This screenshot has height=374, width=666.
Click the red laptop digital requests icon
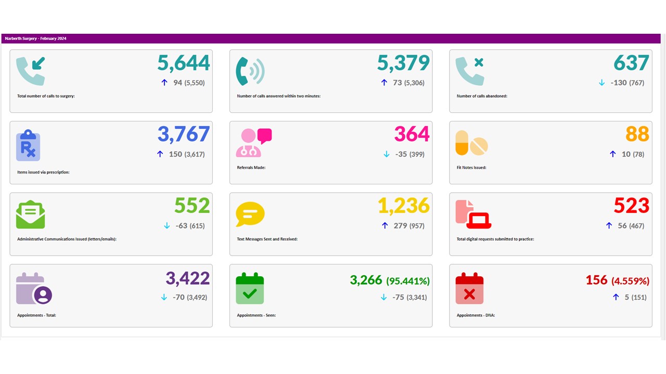click(x=473, y=215)
